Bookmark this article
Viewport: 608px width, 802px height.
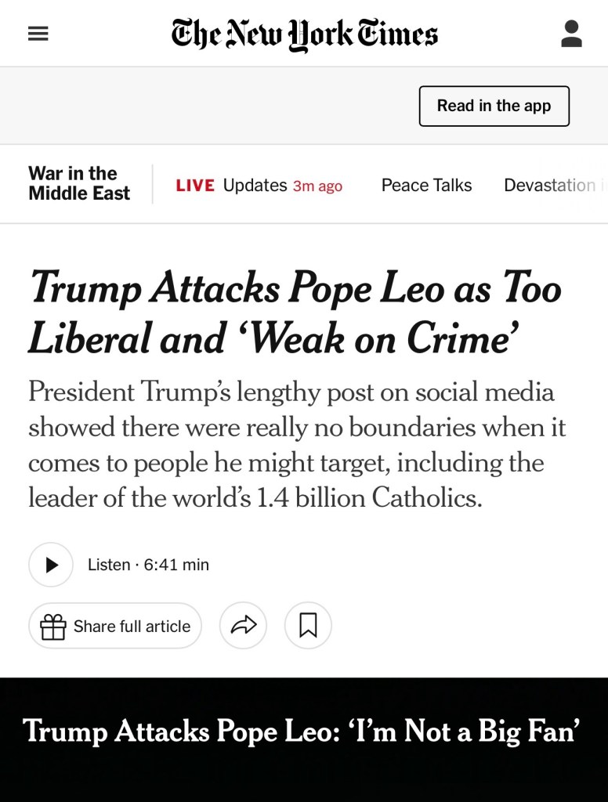click(x=308, y=626)
